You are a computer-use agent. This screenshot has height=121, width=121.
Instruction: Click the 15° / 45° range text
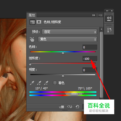click(x=41, y=88)
